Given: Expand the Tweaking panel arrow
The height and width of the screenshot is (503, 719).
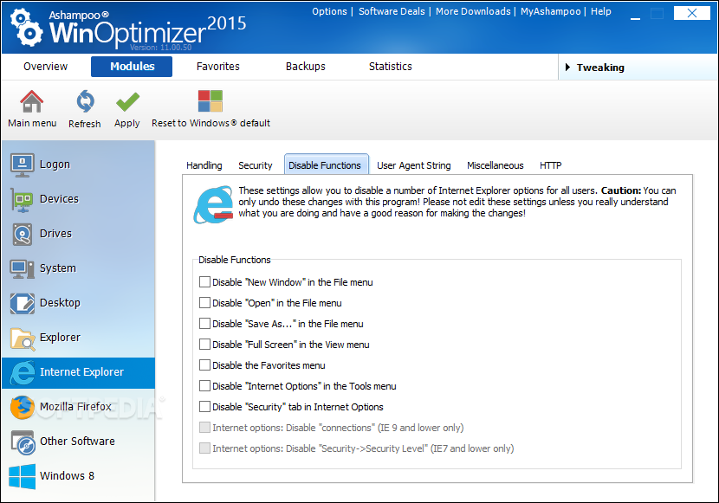Looking at the screenshot, I should pos(567,68).
